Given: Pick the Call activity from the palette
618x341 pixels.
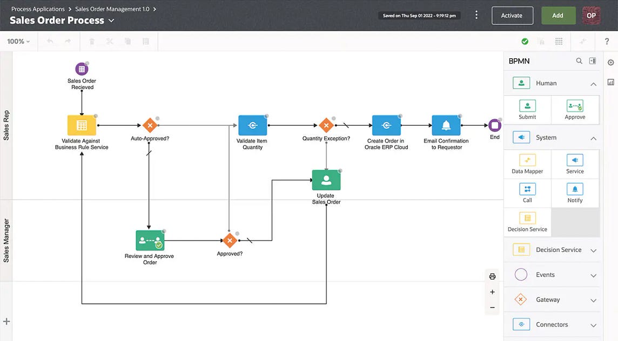Looking at the screenshot, I should click(526, 193).
